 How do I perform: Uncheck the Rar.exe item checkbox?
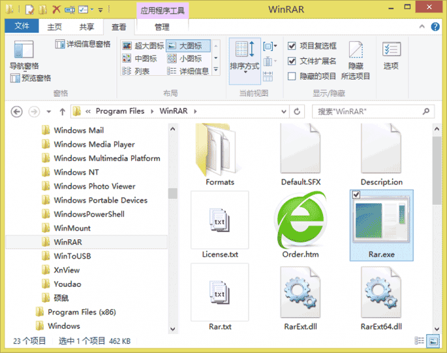[x=356, y=195]
